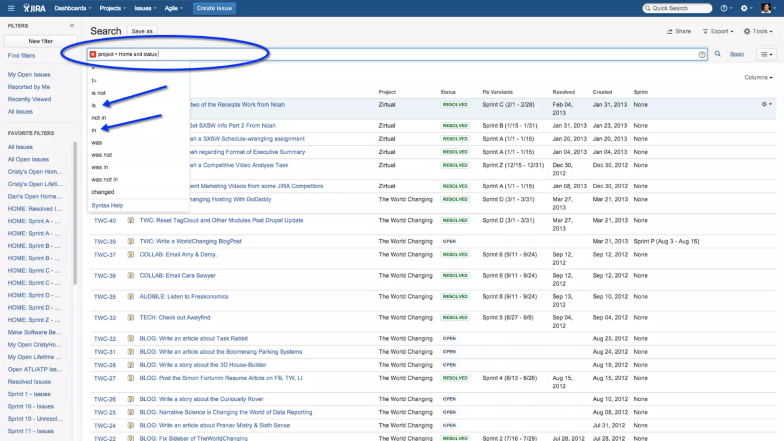Viewport: 784px width, 441px height.
Task: Choose "was not in" operator suggestion
Action: [105, 180]
